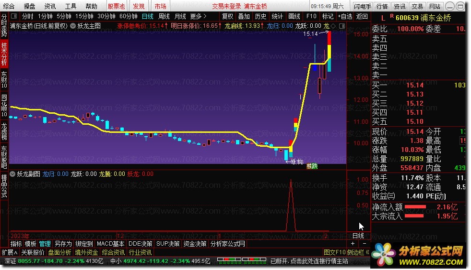This screenshot has height=270, width=471.
Task: Click the 另存为 button
Action: pyautogui.click(x=63, y=244)
